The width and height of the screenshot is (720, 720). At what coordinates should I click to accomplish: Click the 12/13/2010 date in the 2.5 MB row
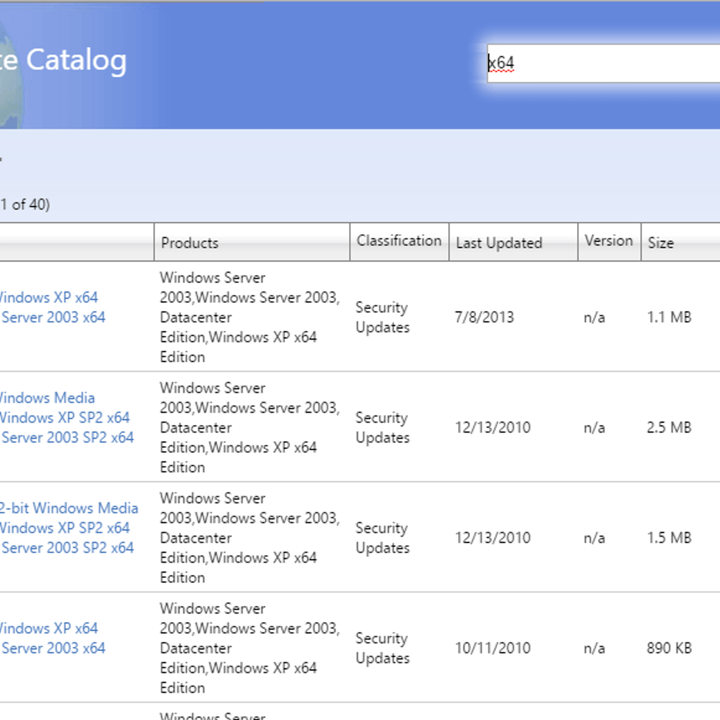pyautogui.click(x=493, y=427)
